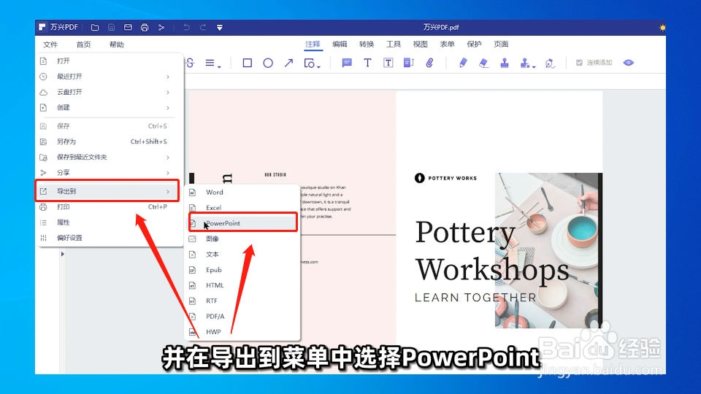701x394 pixels.
Task: Click the printer icon in title bar
Action: pos(145,27)
